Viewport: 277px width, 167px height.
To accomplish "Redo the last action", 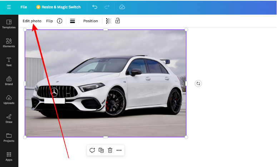I will click(107, 7).
